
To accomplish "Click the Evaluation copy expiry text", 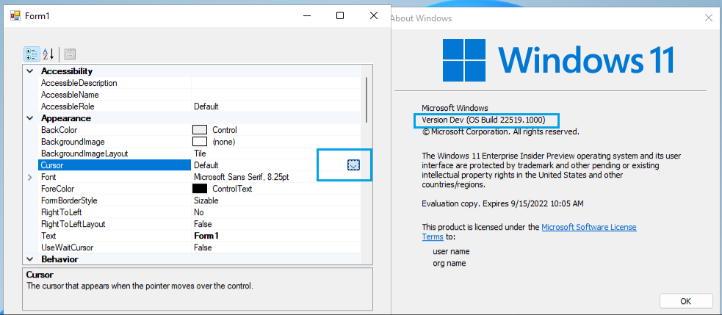I will pos(503,203).
